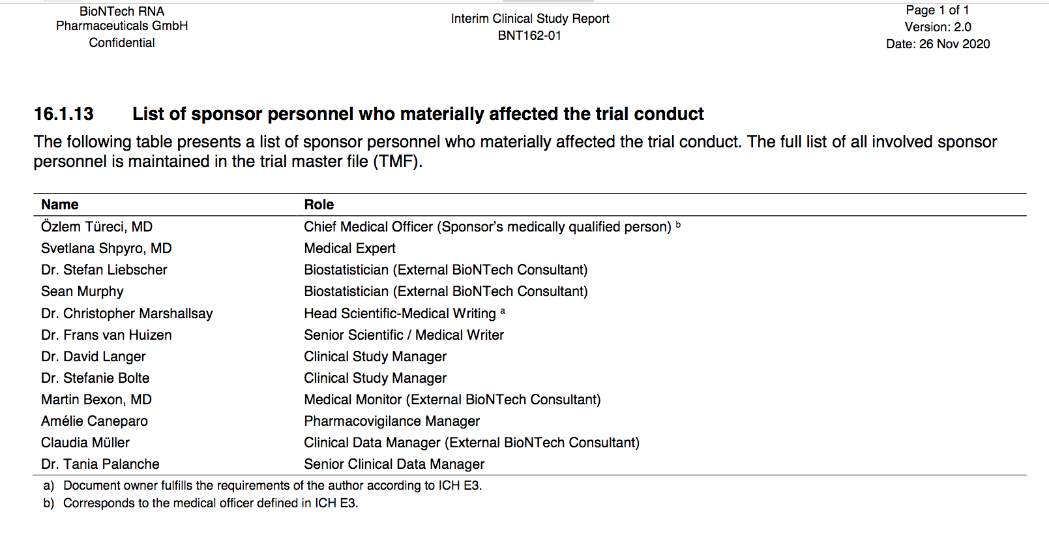Image resolution: width=1049 pixels, height=551 pixels.
Task: Click footnote b) about medical officer
Action: [x=210, y=503]
